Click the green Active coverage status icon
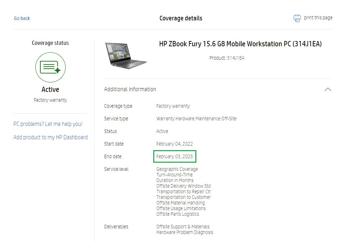The width and height of the screenshot is (337, 242). [x=50, y=67]
